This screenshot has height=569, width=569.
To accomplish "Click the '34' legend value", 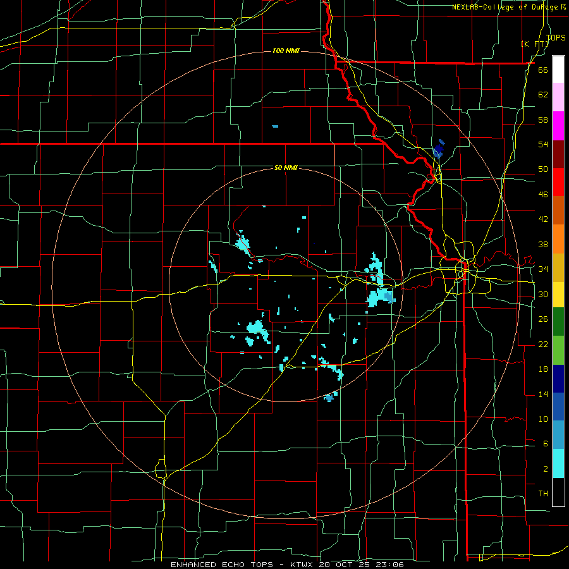I will tap(543, 269).
